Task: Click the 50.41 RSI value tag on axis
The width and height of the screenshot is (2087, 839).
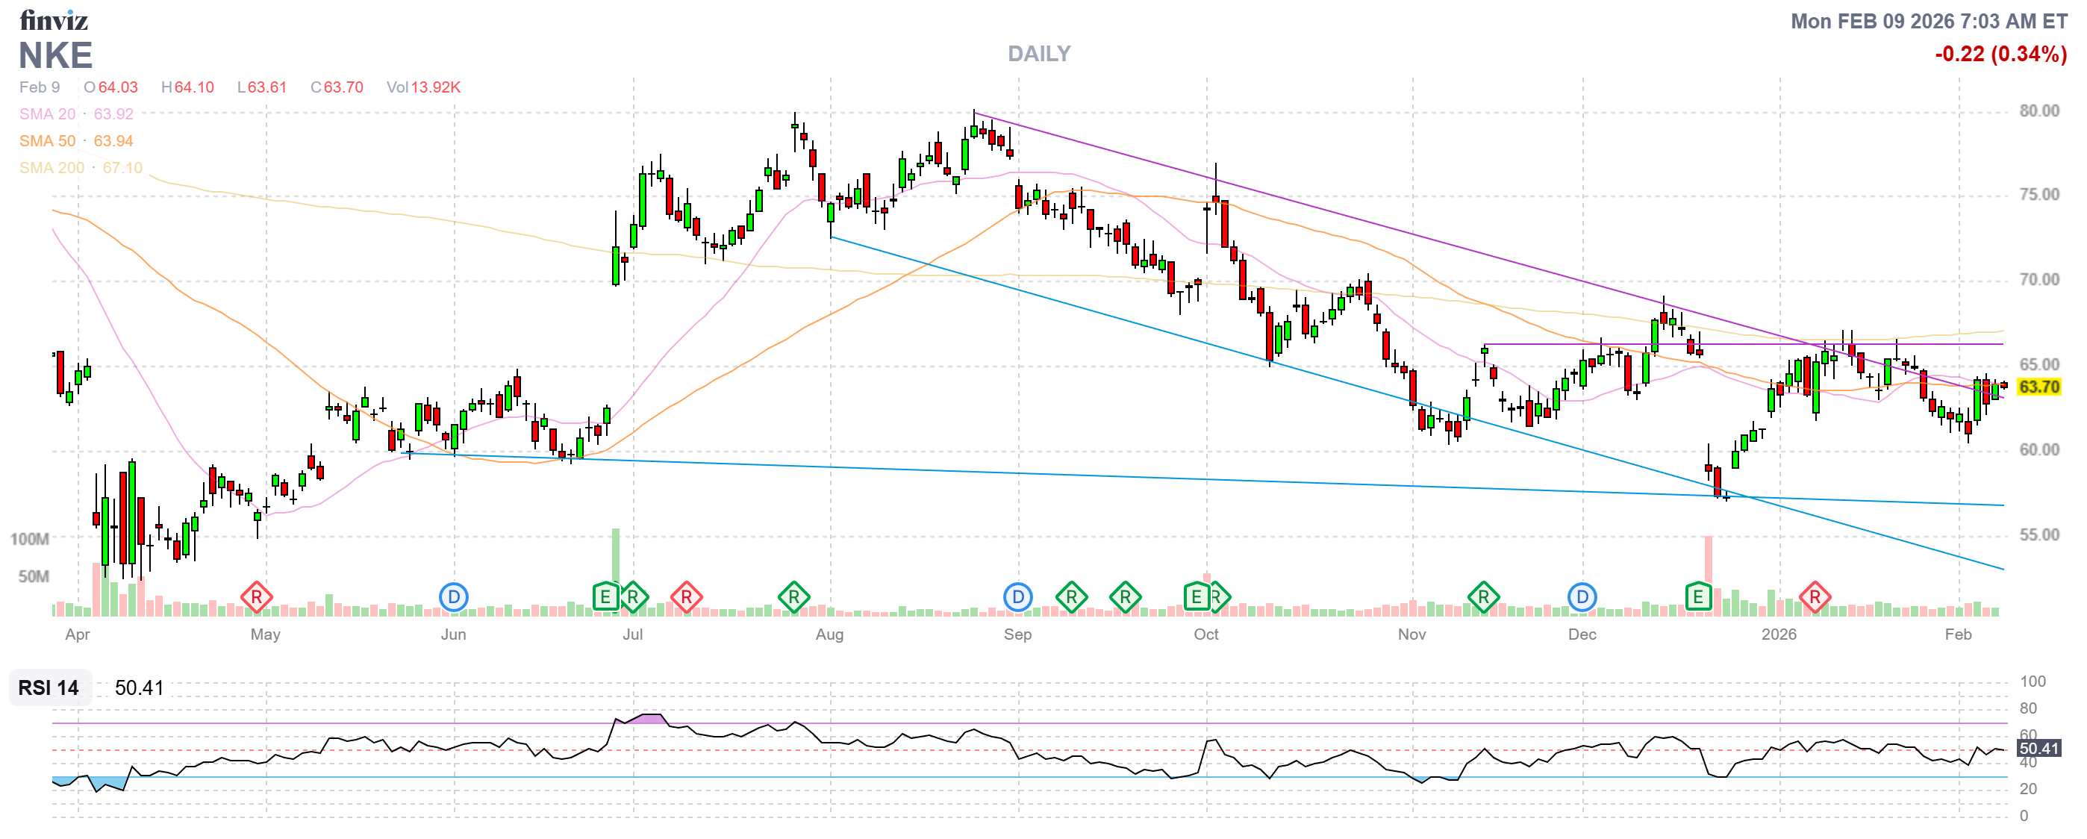Action: click(2038, 748)
